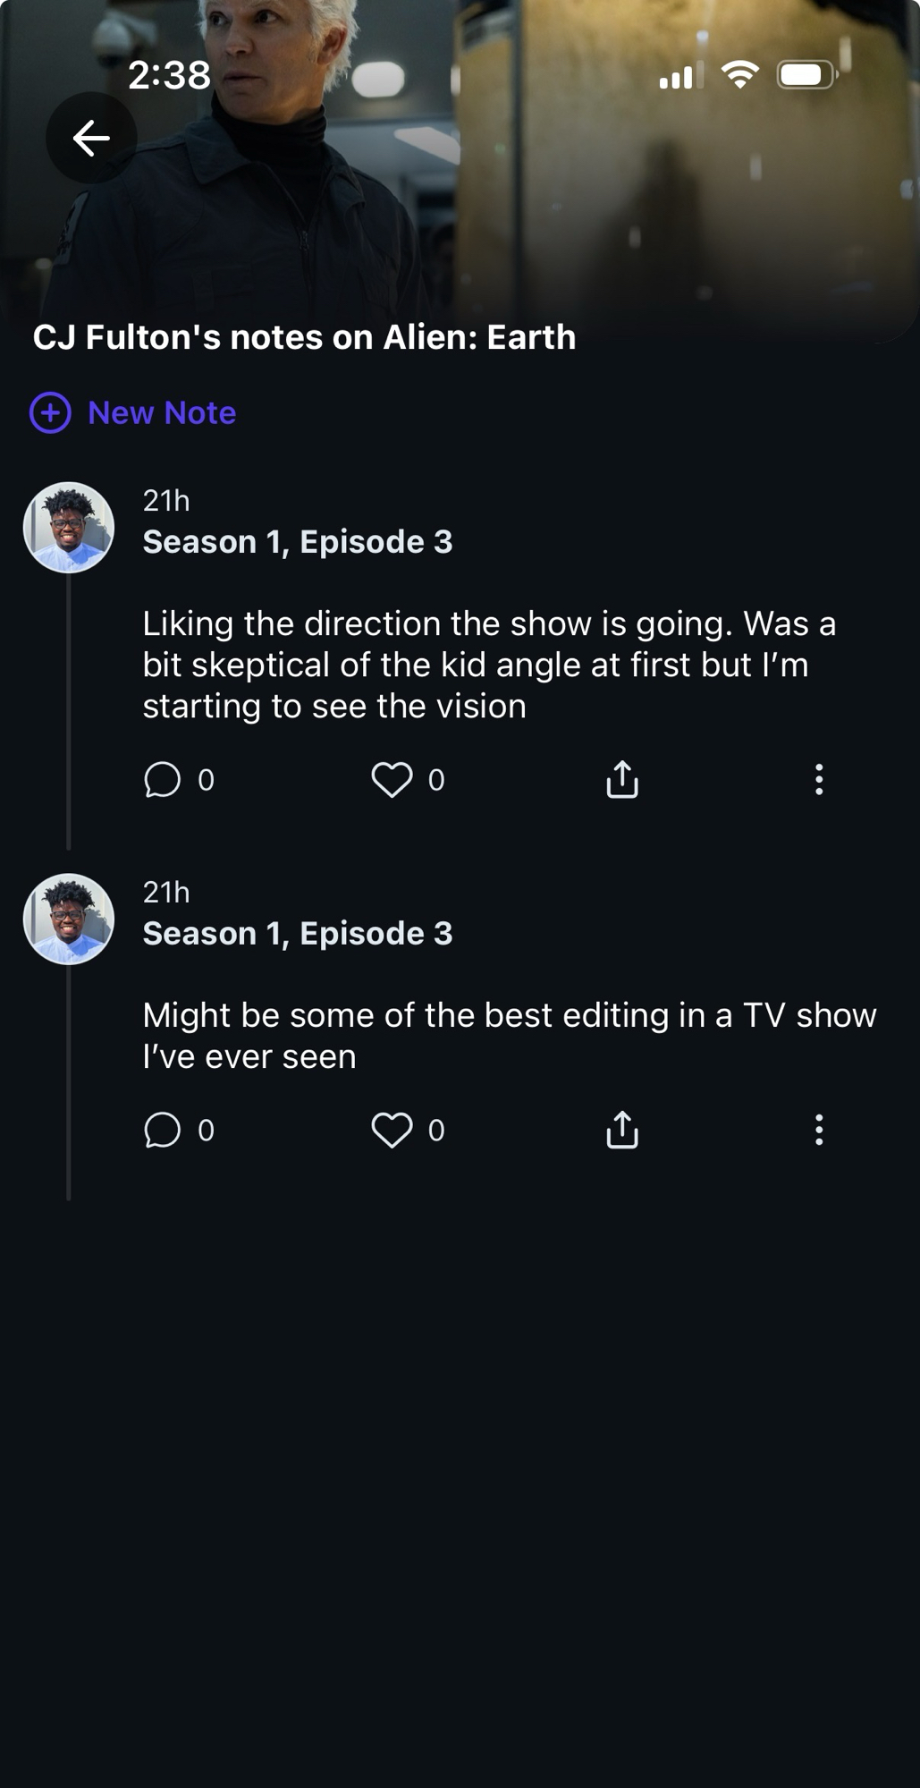920x1788 pixels.
Task: Create a note via New Note label
Action: [162, 413]
